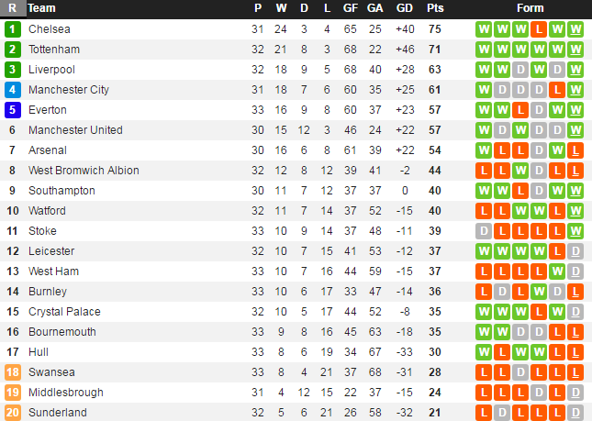Click Manchester City's blue rank 4 badge
The height and width of the screenshot is (421, 592).
tap(12, 89)
